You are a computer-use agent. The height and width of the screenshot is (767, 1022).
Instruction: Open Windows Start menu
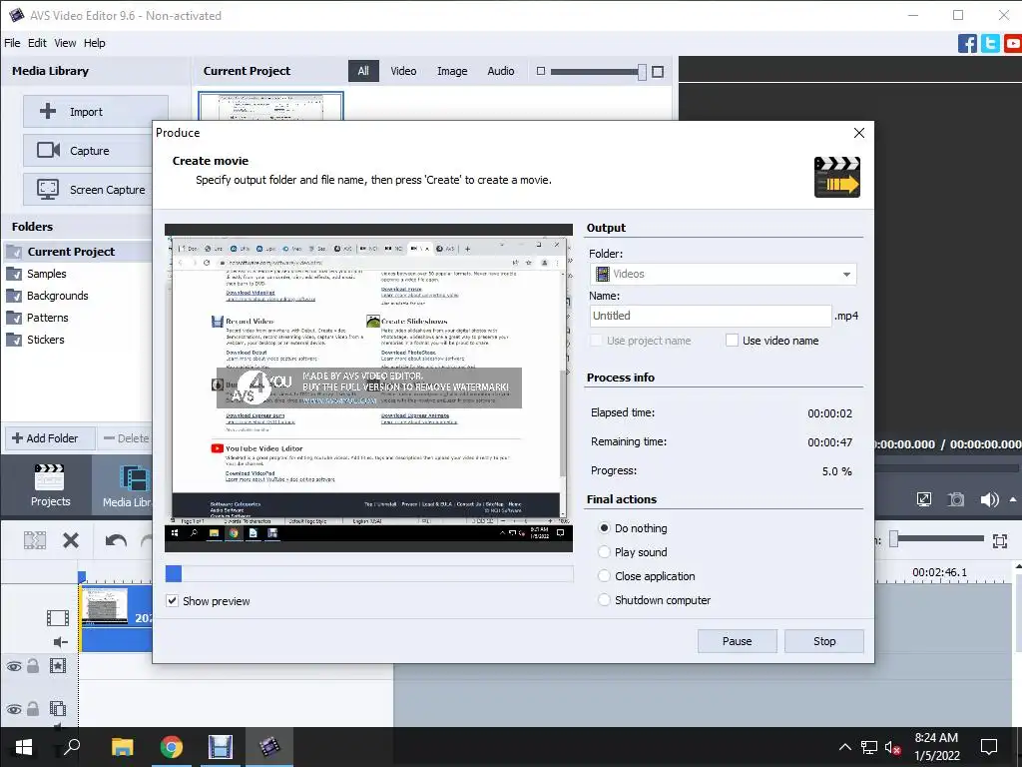[24, 747]
